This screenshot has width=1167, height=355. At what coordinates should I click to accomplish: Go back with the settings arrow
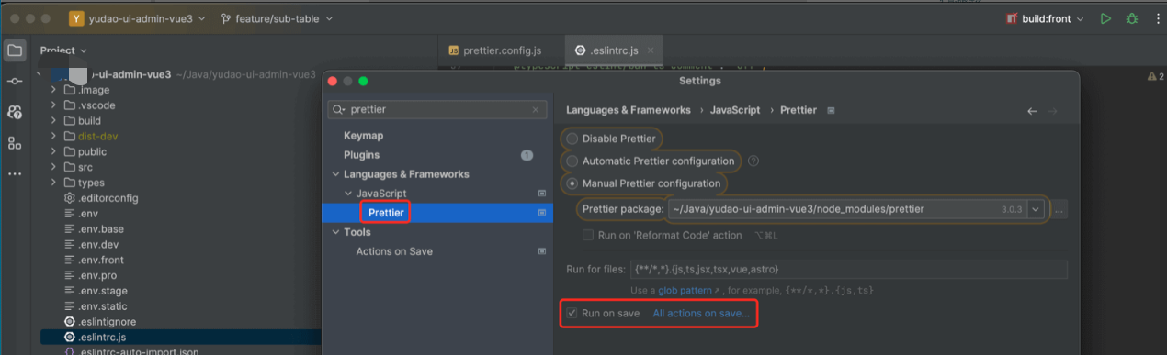[1032, 110]
